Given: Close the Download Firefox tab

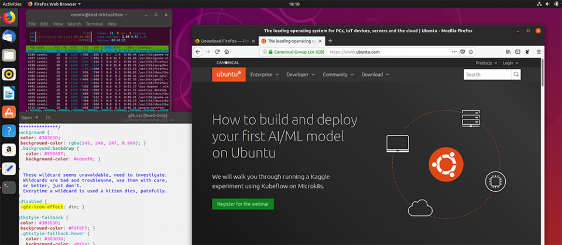Looking at the screenshot, I should click(253, 41).
